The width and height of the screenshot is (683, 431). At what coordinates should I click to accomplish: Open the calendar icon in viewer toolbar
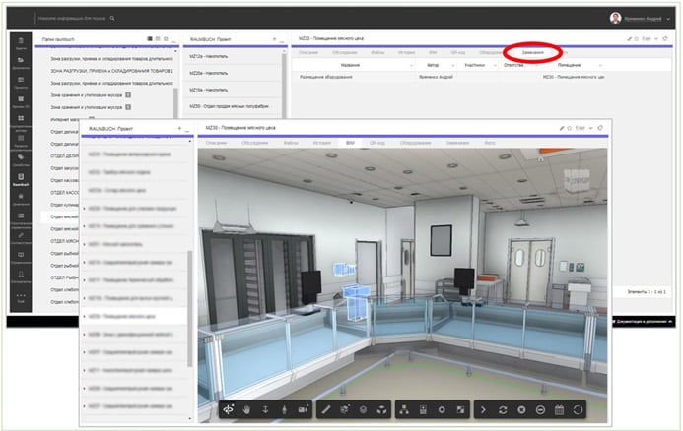(x=559, y=409)
